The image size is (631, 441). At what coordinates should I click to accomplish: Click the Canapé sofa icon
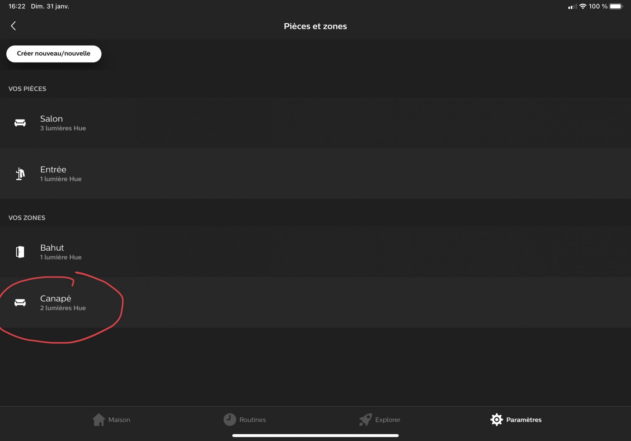click(x=20, y=303)
